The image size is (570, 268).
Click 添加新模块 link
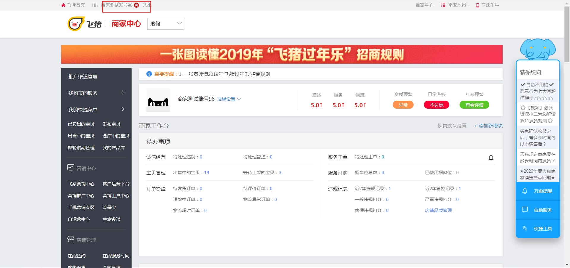[488, 126]
